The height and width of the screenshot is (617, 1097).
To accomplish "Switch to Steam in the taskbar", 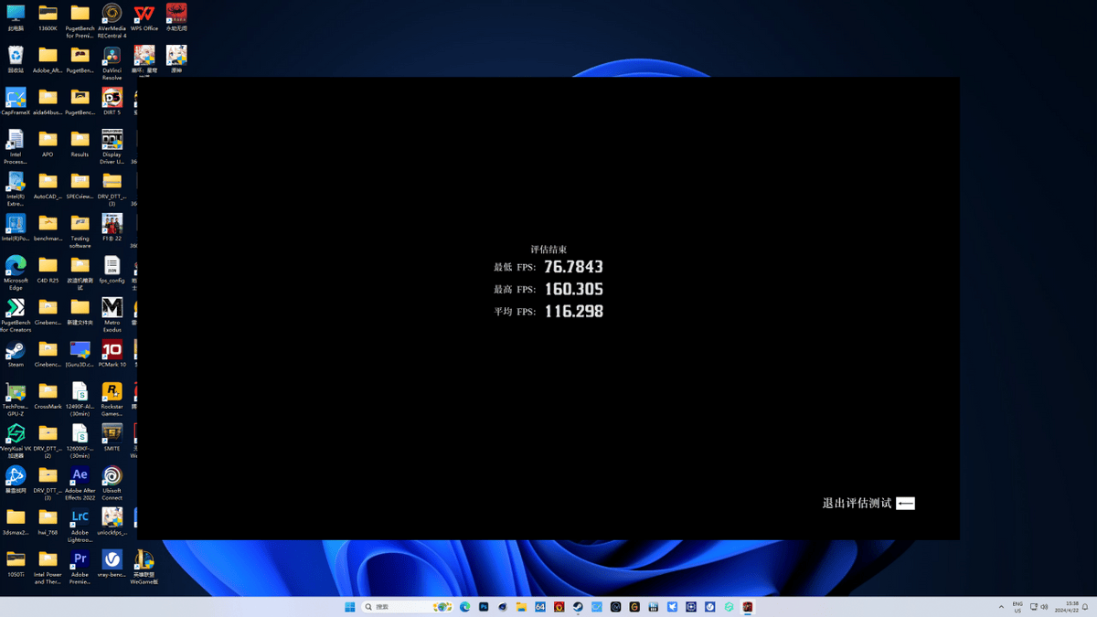I will tap(578, 607).
